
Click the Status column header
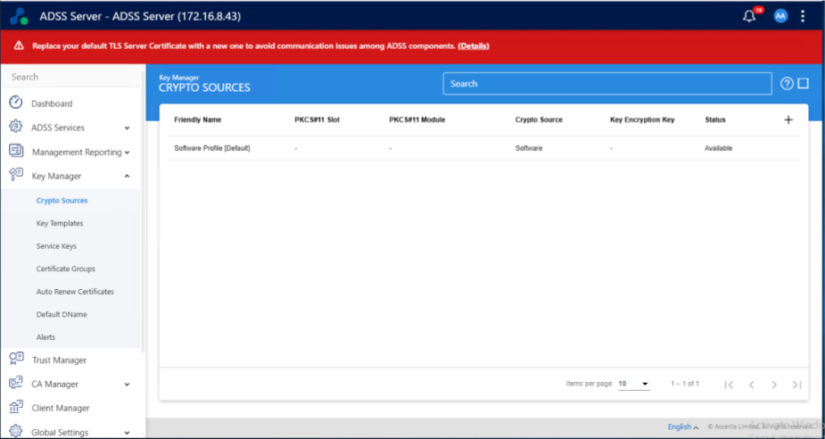pyautogui.click(x=715, y=120)
